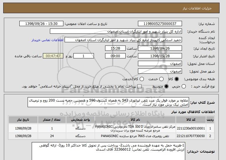Click the تاریخ نیاز column header
This screenshot has width=226, height=160.
pyautogui.click(x=23, y=120)
